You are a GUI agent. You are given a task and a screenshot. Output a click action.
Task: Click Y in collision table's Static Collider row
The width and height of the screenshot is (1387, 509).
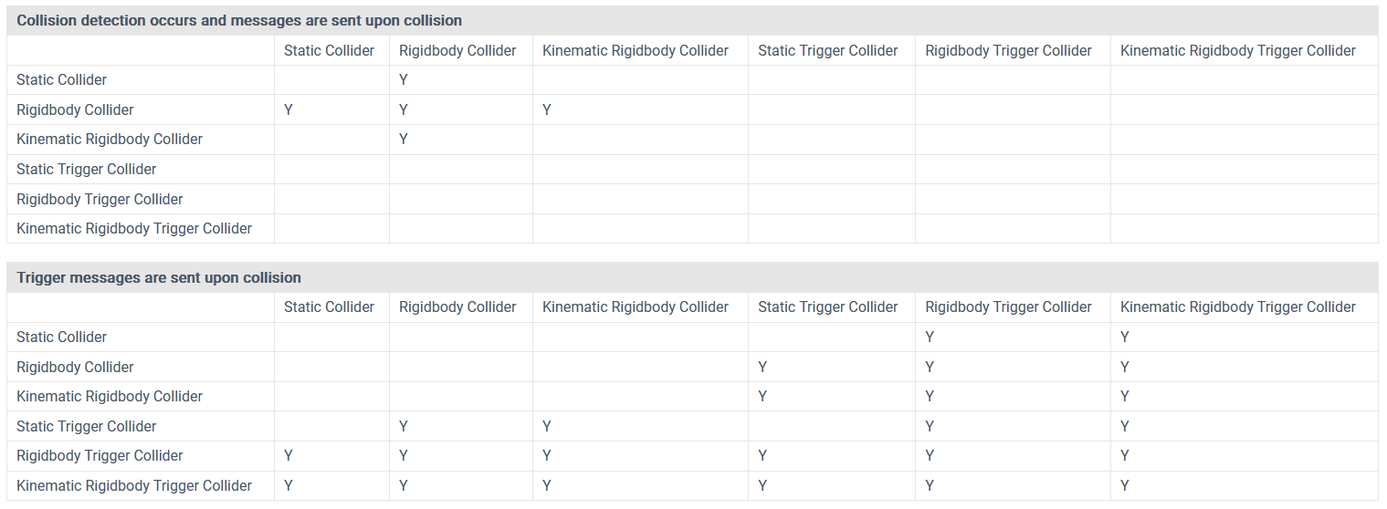click(x=404, y=80)
